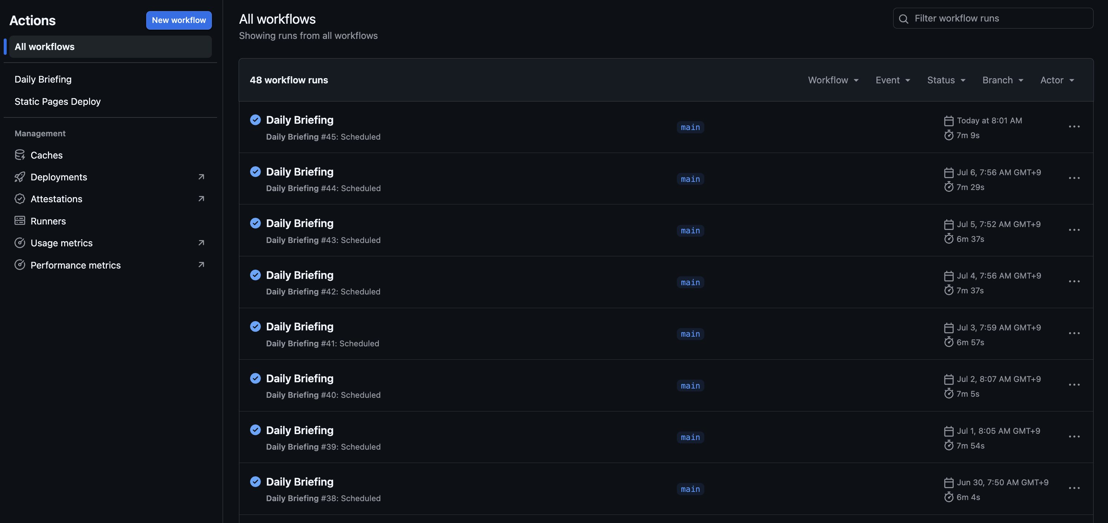
Task: Click success check icon of run #43
Action: click(255, 223)
